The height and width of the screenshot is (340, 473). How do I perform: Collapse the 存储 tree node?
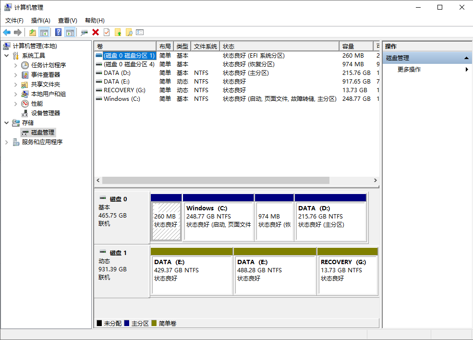pyautogui.click(x=7, y=123)
